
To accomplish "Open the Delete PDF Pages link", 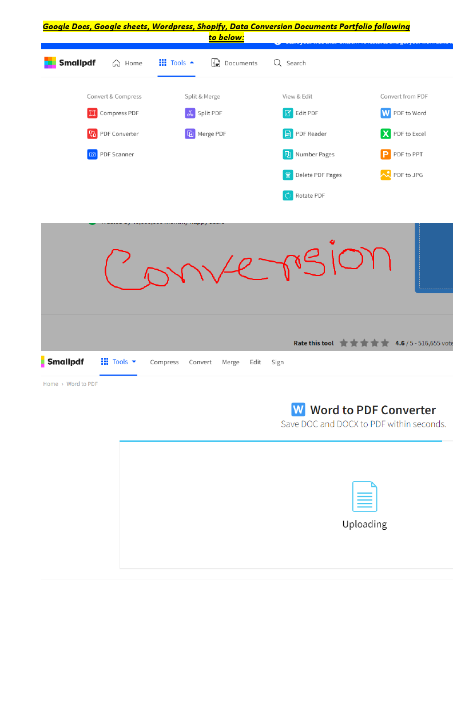I will point(319,175).
